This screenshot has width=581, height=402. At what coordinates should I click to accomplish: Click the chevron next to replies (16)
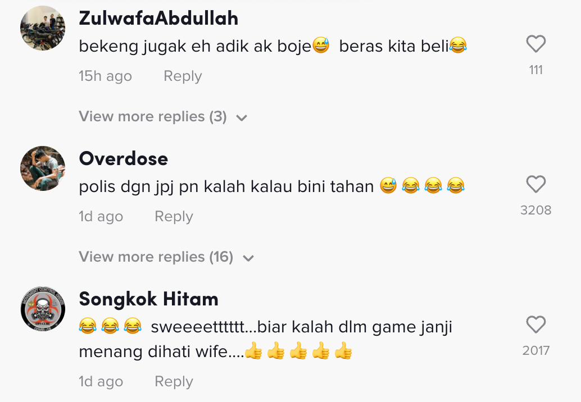pyautogui.click(x=248, y=258)
